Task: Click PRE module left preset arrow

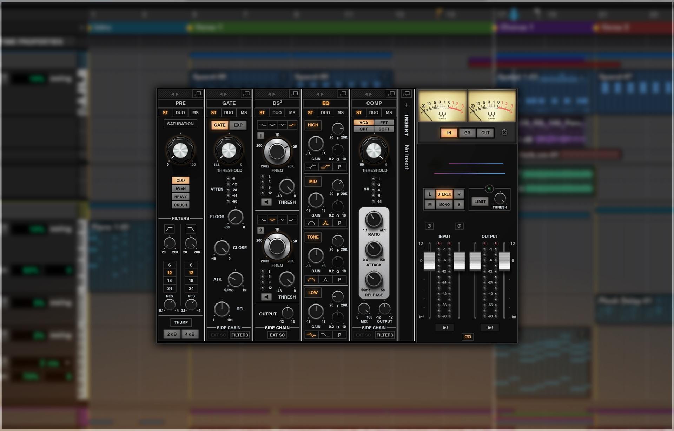Action: (x=173, y=94)
